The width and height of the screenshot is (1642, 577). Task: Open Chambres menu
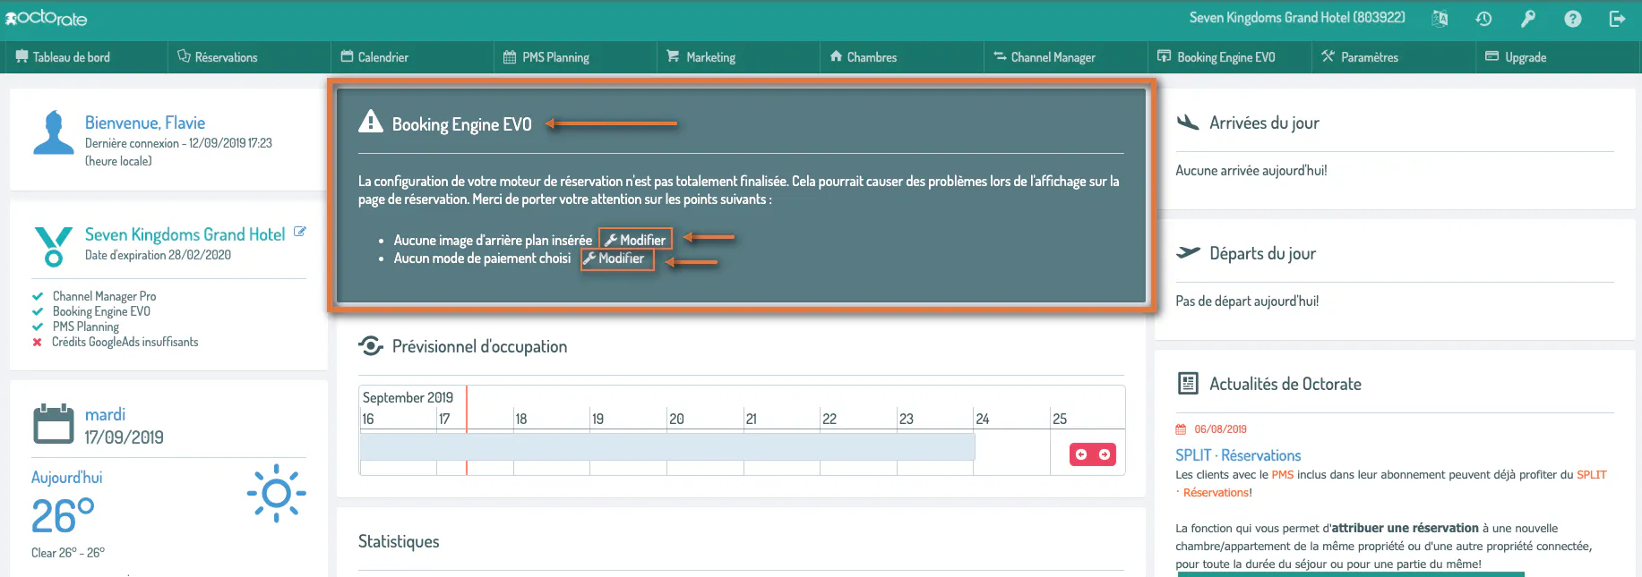click(864, 57)
